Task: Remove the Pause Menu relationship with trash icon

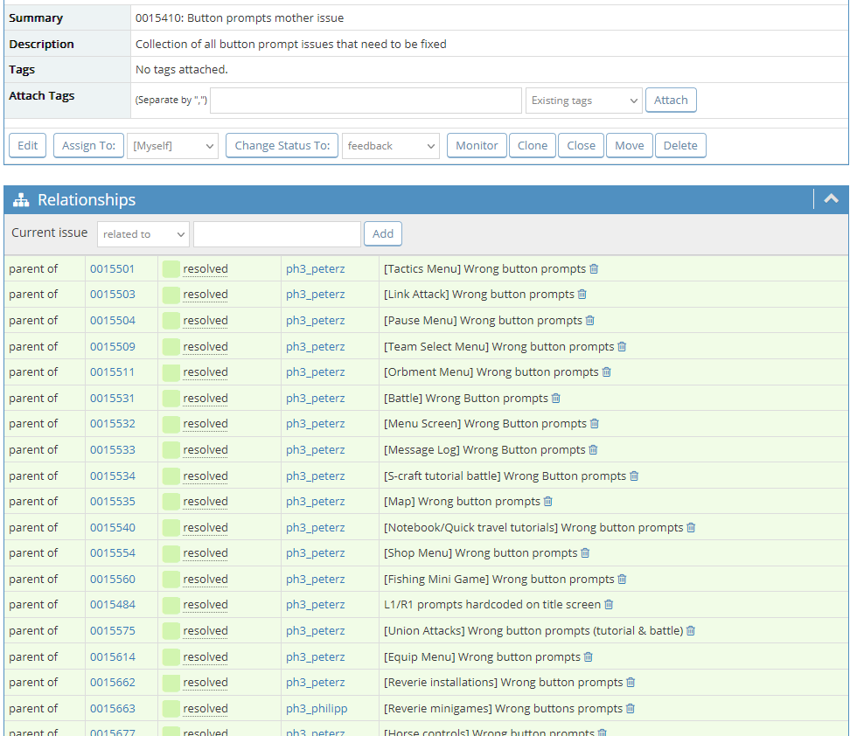Action: tap(589, 321)
